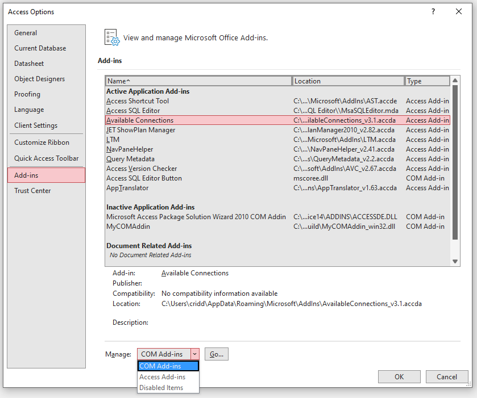Select the LTM add-in row

[x=277, y=140]
